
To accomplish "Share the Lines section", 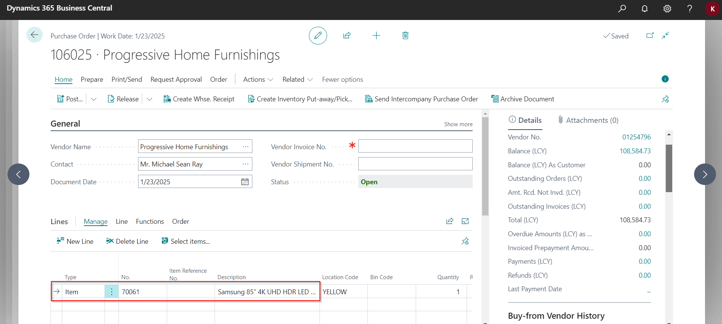I will coord(450,221).
